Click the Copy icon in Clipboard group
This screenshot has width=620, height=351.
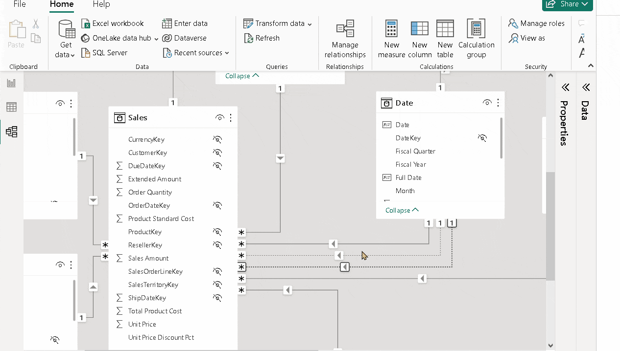[36, 38]
